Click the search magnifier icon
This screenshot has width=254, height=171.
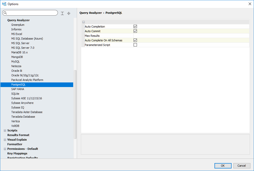[5, 13]
